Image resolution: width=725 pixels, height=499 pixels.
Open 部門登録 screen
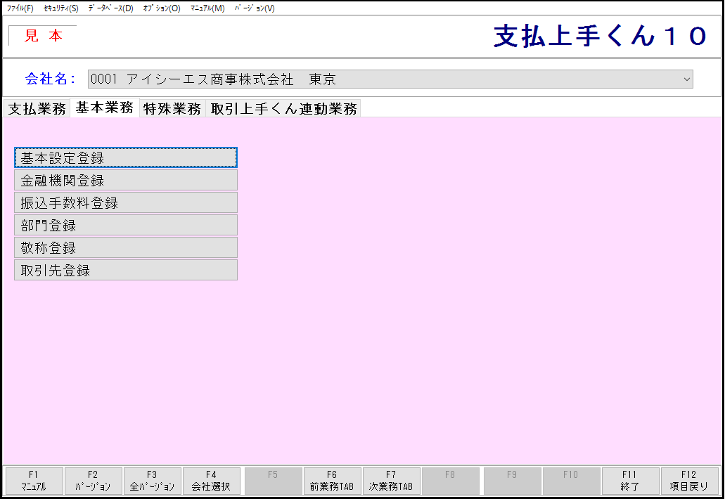[x=126, y=225]
